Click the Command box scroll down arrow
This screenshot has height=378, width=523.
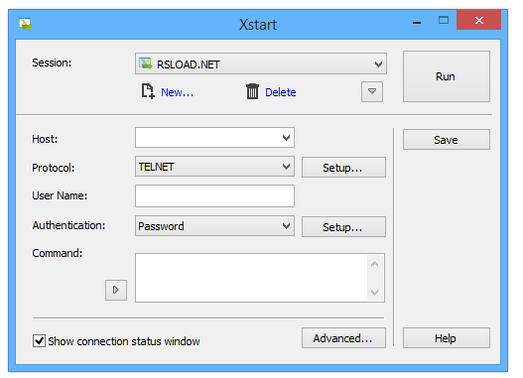(374, 293)
